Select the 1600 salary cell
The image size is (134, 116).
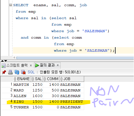[37, 96]
